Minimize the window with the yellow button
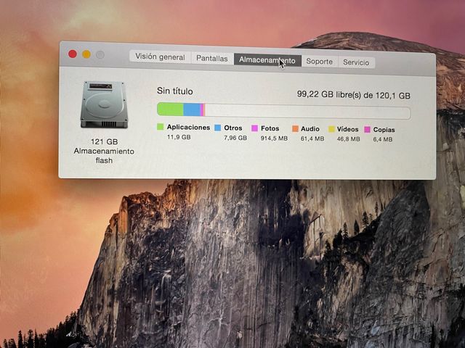Screen dimensions: 465x348 click(x=86, y=54)
